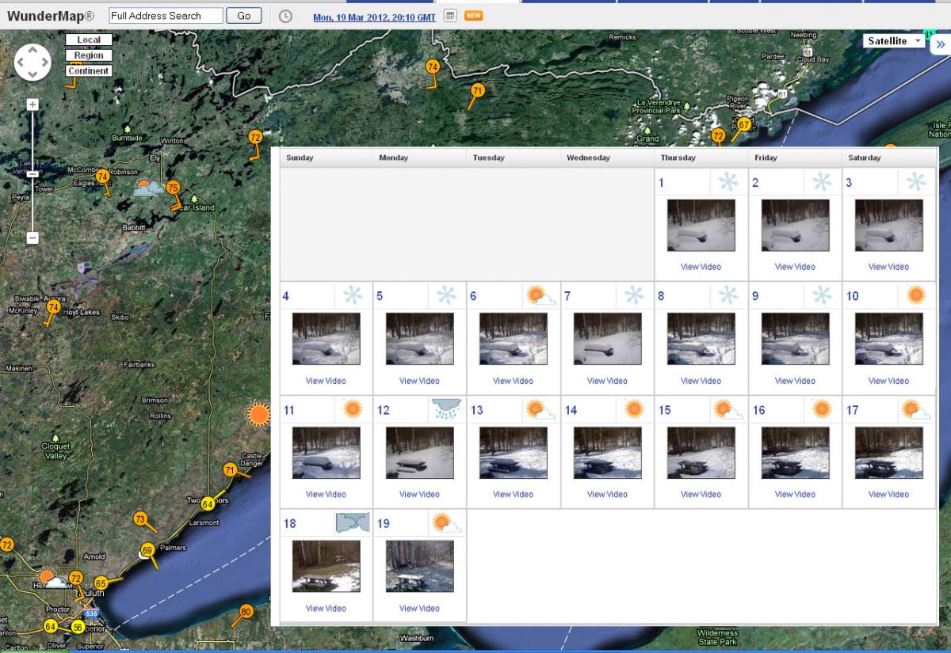The width and height of the screenshot is (951, 653).
Task: Open webcam thumbnail for day 16
Action: pyautogui.click(x=795, y=453)
